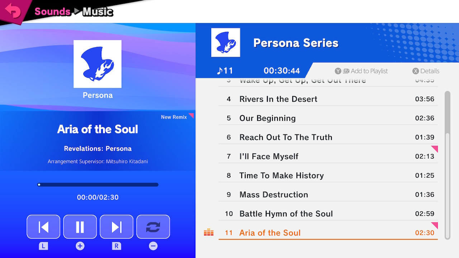Click the Persona album art thumbnail

(x=98, y=64)
